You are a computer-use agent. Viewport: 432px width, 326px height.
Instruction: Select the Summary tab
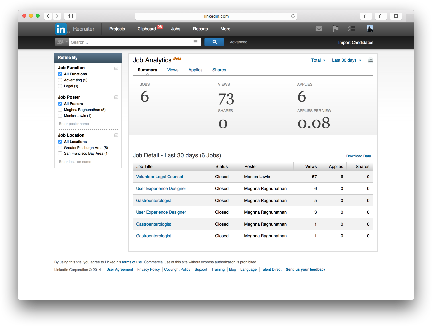147,70
